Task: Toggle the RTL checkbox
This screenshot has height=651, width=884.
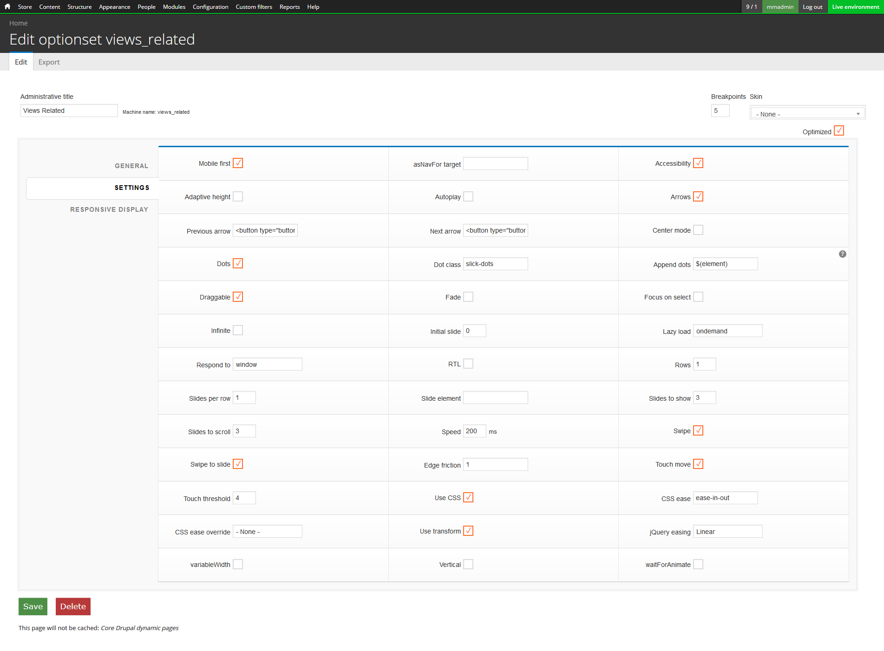Action: click(468, 364)
